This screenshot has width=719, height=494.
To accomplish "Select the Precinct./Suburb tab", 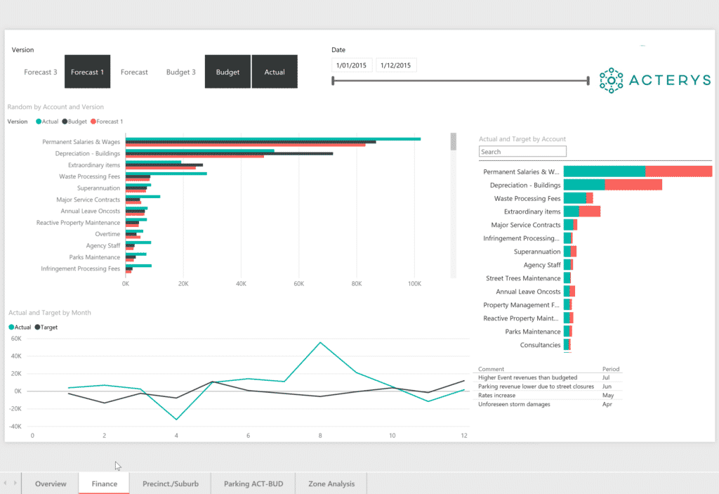I will pos(171,483).
